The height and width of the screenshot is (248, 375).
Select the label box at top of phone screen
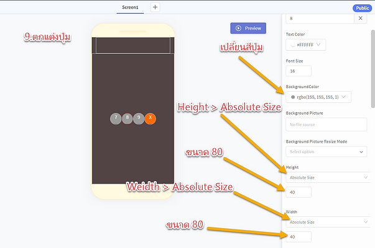tap(133, 45)
